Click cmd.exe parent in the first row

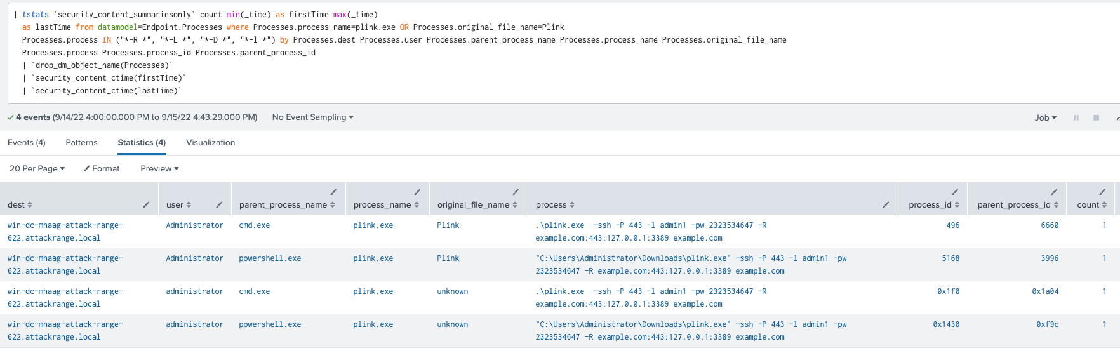255,225
